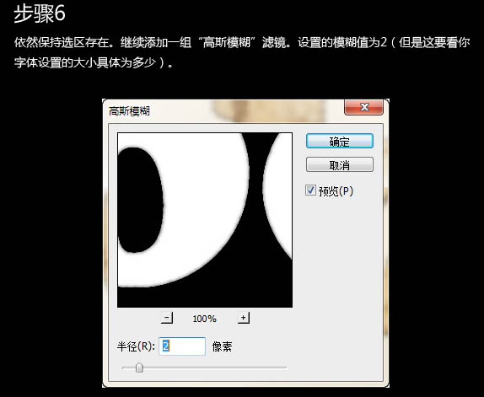484x397 pixels.
Task: Close the 高斯模糊 dialog window
Action: pos(364,107)
